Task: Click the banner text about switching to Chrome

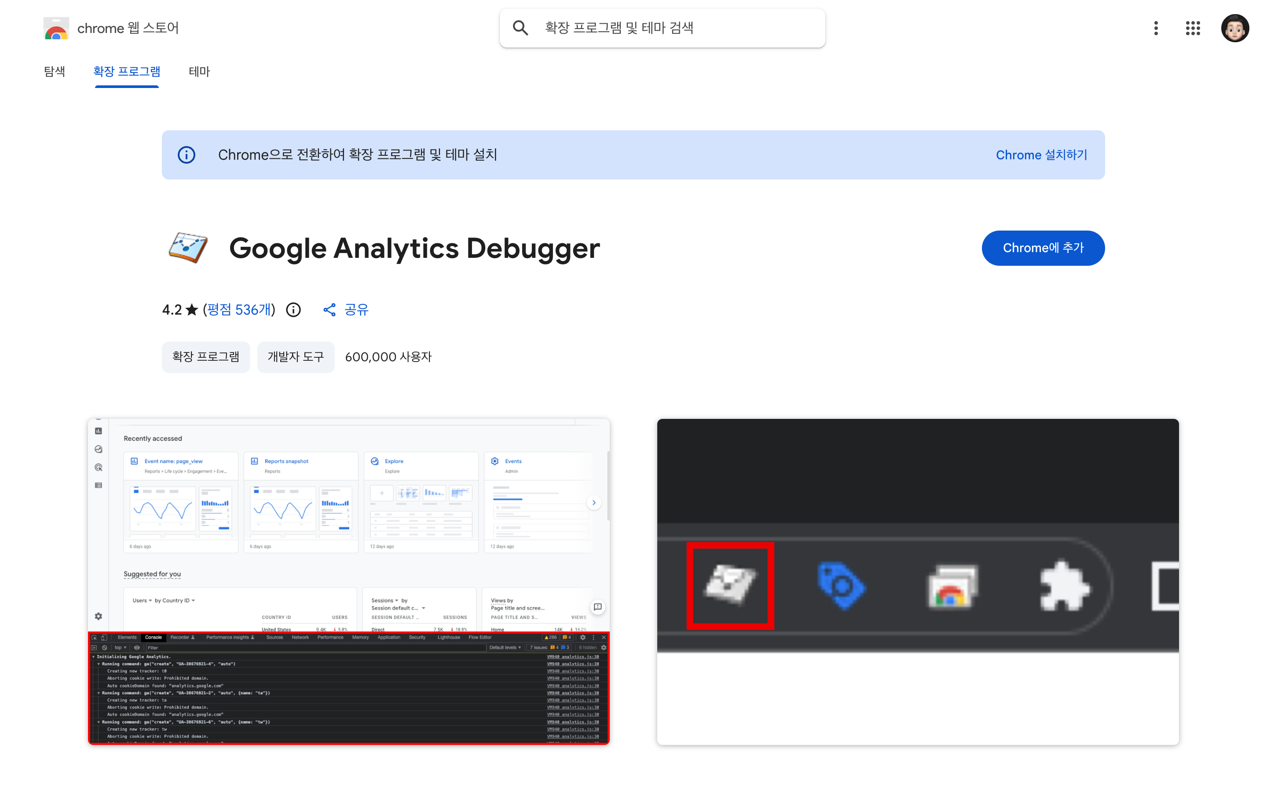Action: pyautogui.click(x=358, y=155)
